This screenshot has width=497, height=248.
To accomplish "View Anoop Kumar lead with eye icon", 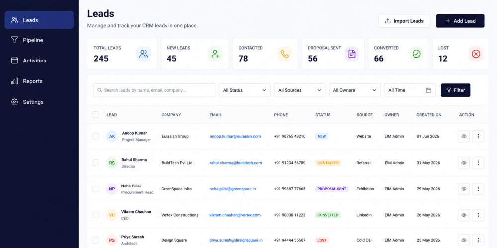I will point(464,136).
